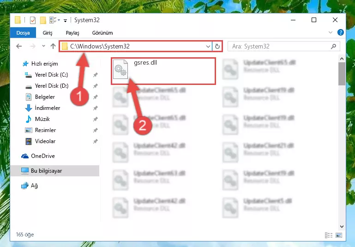The height and width of the screenshot is (247, 355).
Task: Open Müzik folder in sidebar
Action: point(42,119)
